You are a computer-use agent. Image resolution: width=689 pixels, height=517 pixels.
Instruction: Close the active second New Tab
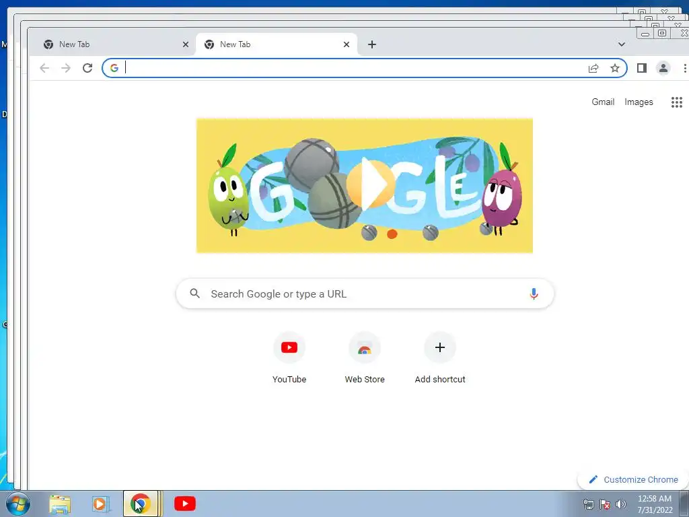coord(347,44)
